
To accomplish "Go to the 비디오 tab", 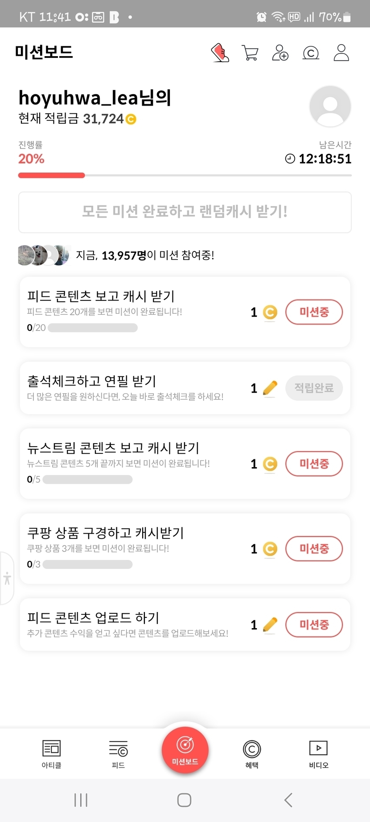I will point(318,754).
